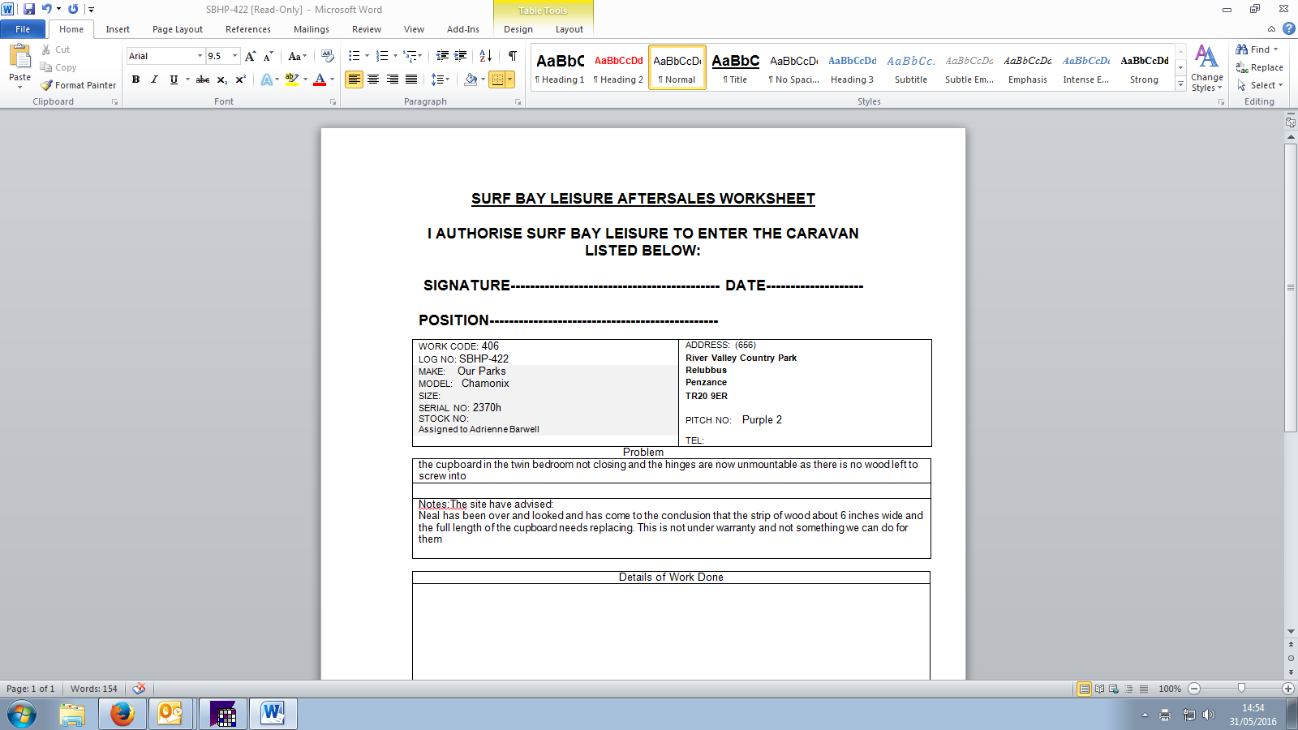The width and height of the screenshot is (1298, 730).
Task: Apply bottom border to the selection
Action: point(497,79)
